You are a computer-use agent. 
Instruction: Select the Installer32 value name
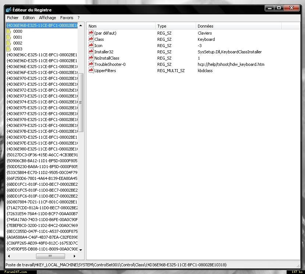coord(104,52)
